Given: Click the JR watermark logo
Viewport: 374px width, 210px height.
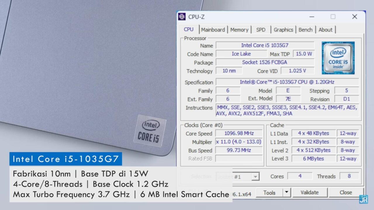Looking at the screenshot, I should (363, 199).
